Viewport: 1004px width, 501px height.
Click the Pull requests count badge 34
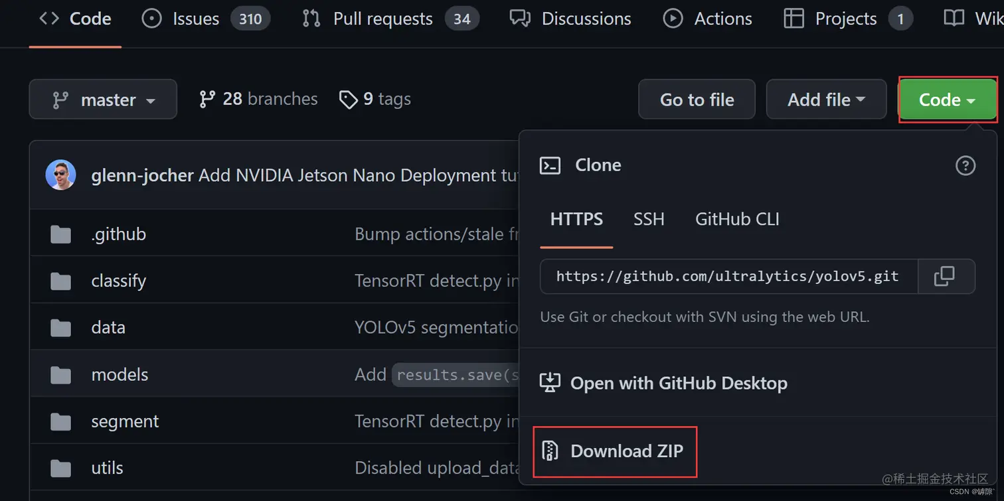click(x=462, y=19)
